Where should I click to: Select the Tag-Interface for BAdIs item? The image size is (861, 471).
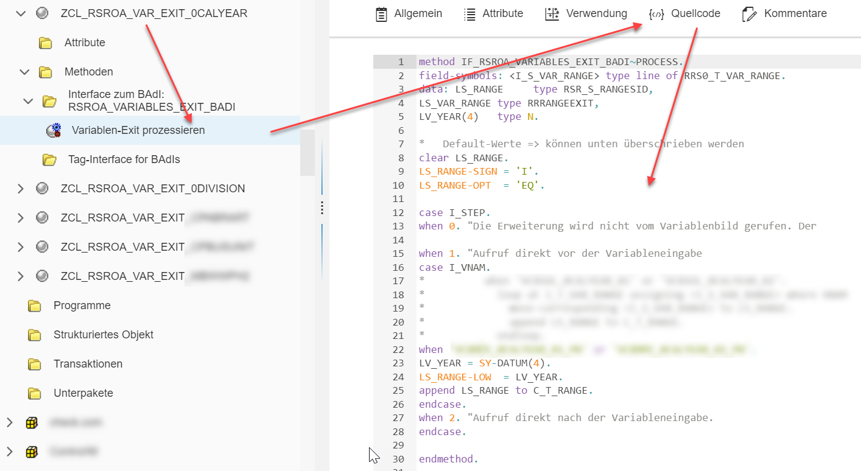pyautogui.click(x=124, y=159)
